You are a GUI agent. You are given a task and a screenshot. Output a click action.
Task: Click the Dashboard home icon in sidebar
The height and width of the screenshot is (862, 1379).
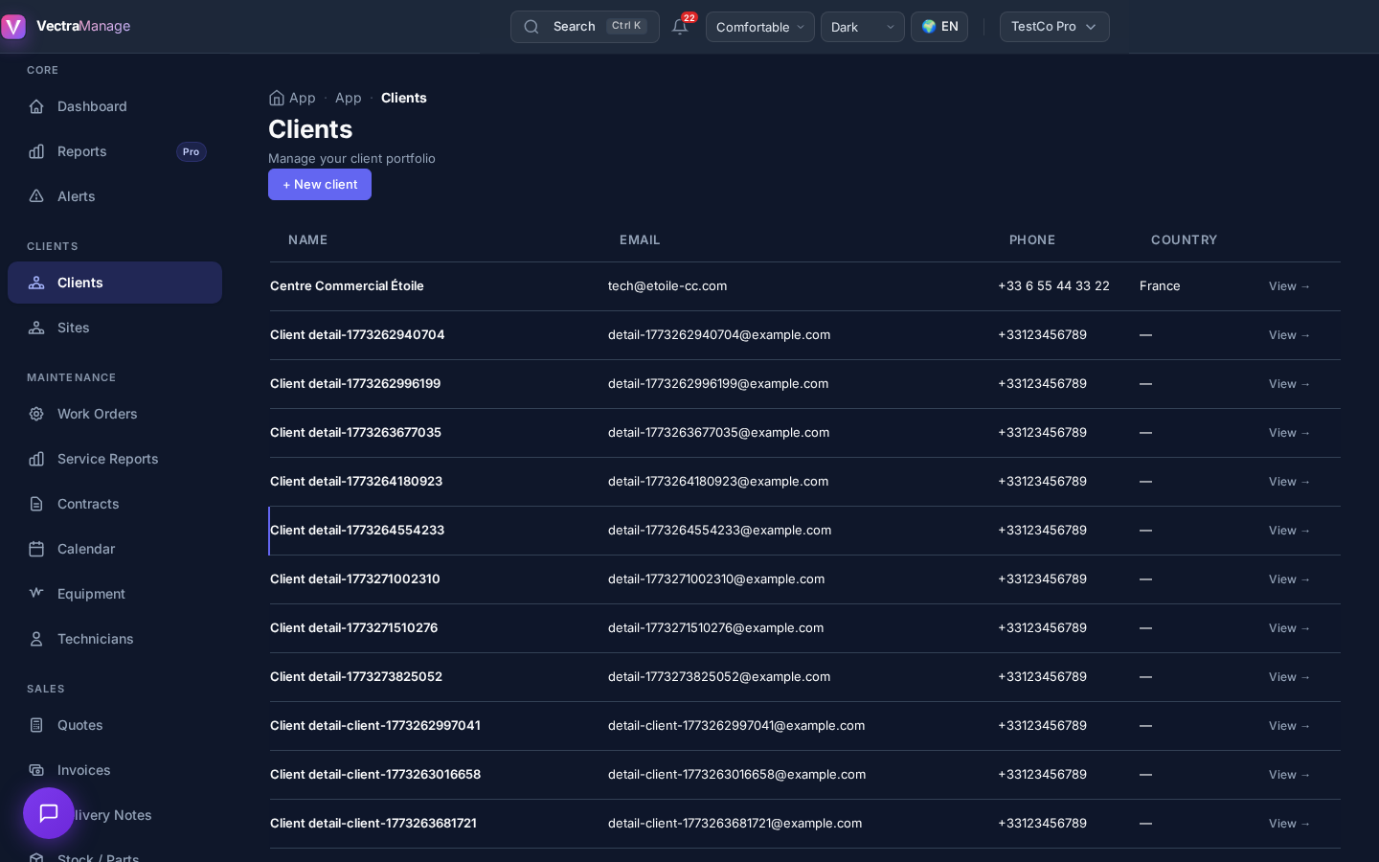pyautogui.click(x=36, y=106)
